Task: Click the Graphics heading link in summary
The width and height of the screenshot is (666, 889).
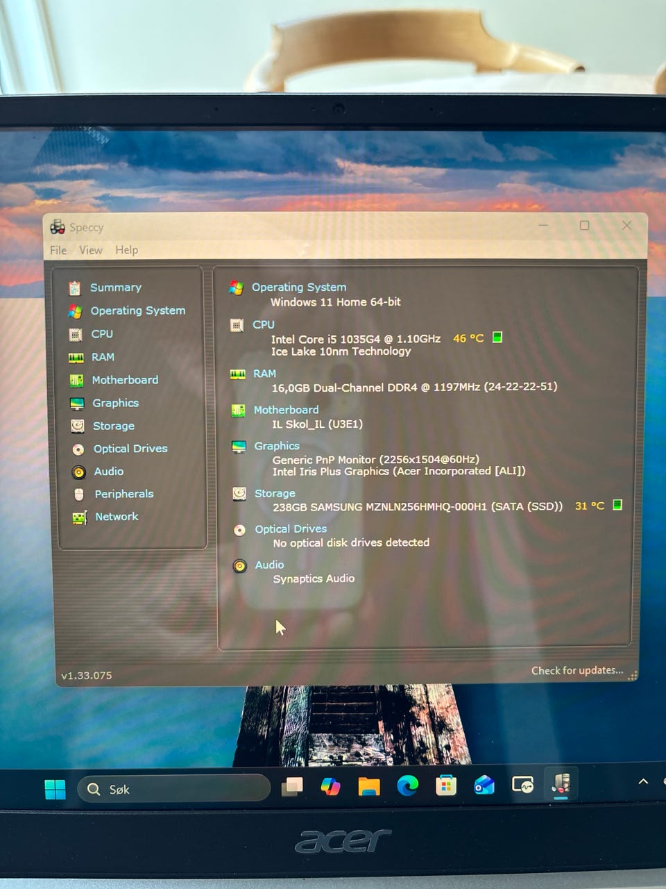Action: 277,446
